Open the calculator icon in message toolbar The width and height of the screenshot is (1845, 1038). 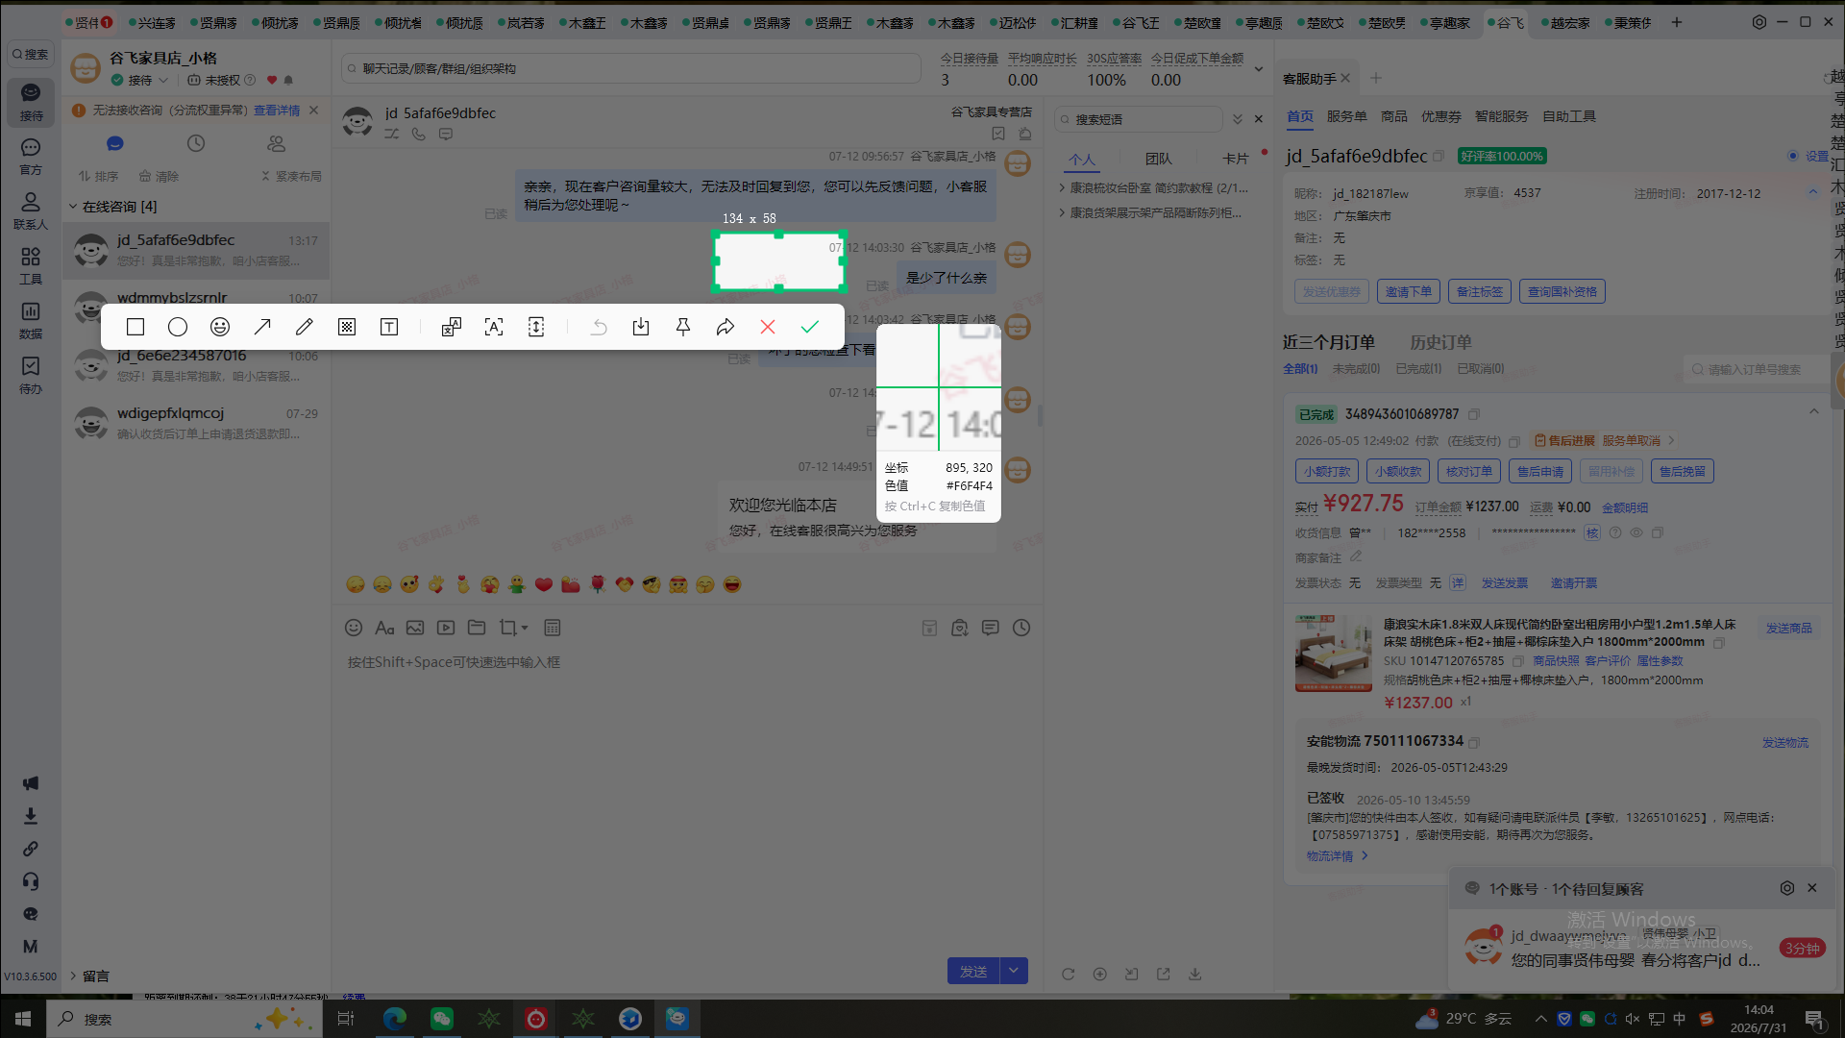(x=553, y=628)
